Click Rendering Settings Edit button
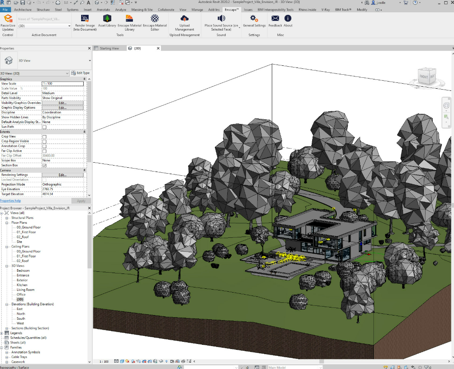 [x=62, y=175]
